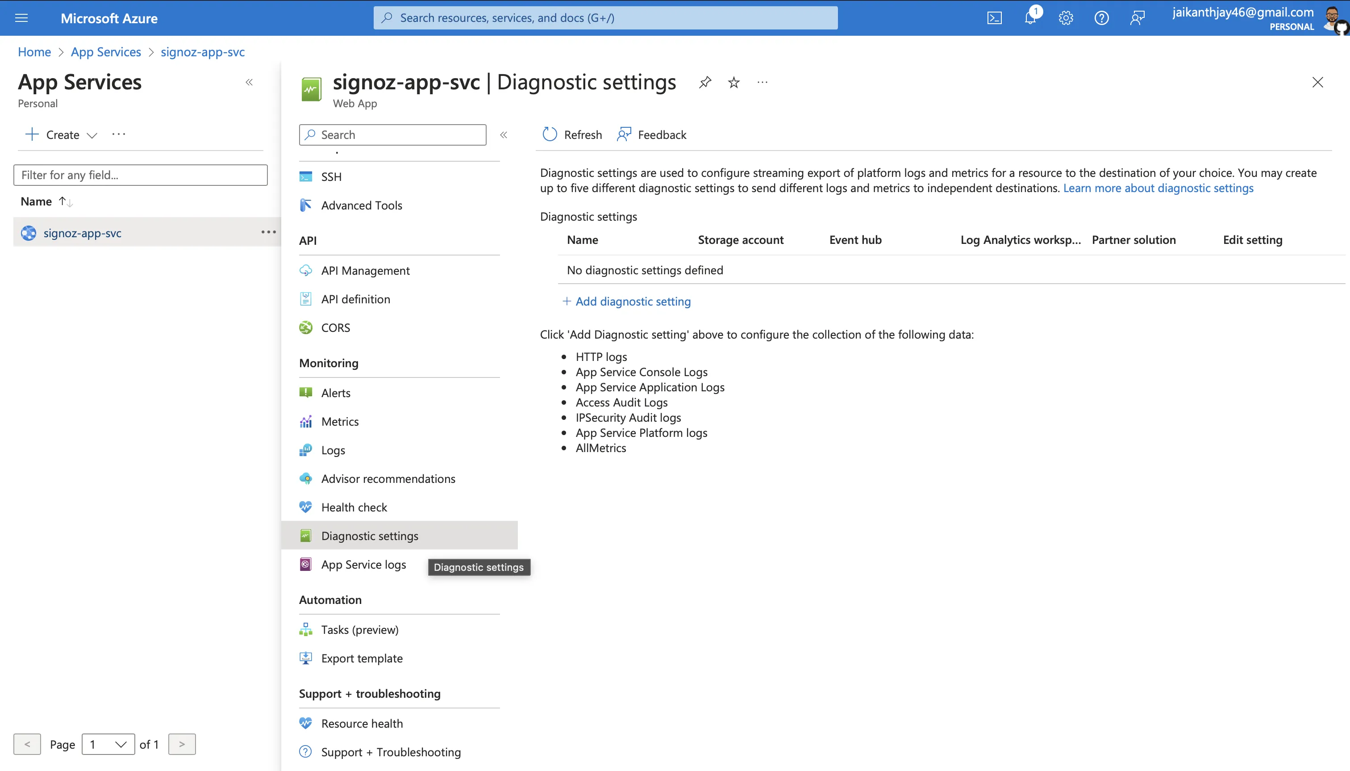Screen dimensions: 1350x771
Task: Click the Edit setting column header
Action: (x=1253, y=240)
